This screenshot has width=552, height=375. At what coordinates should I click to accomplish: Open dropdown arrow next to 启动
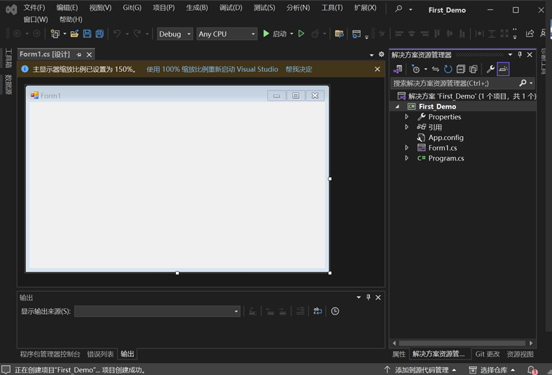[292, 34]
